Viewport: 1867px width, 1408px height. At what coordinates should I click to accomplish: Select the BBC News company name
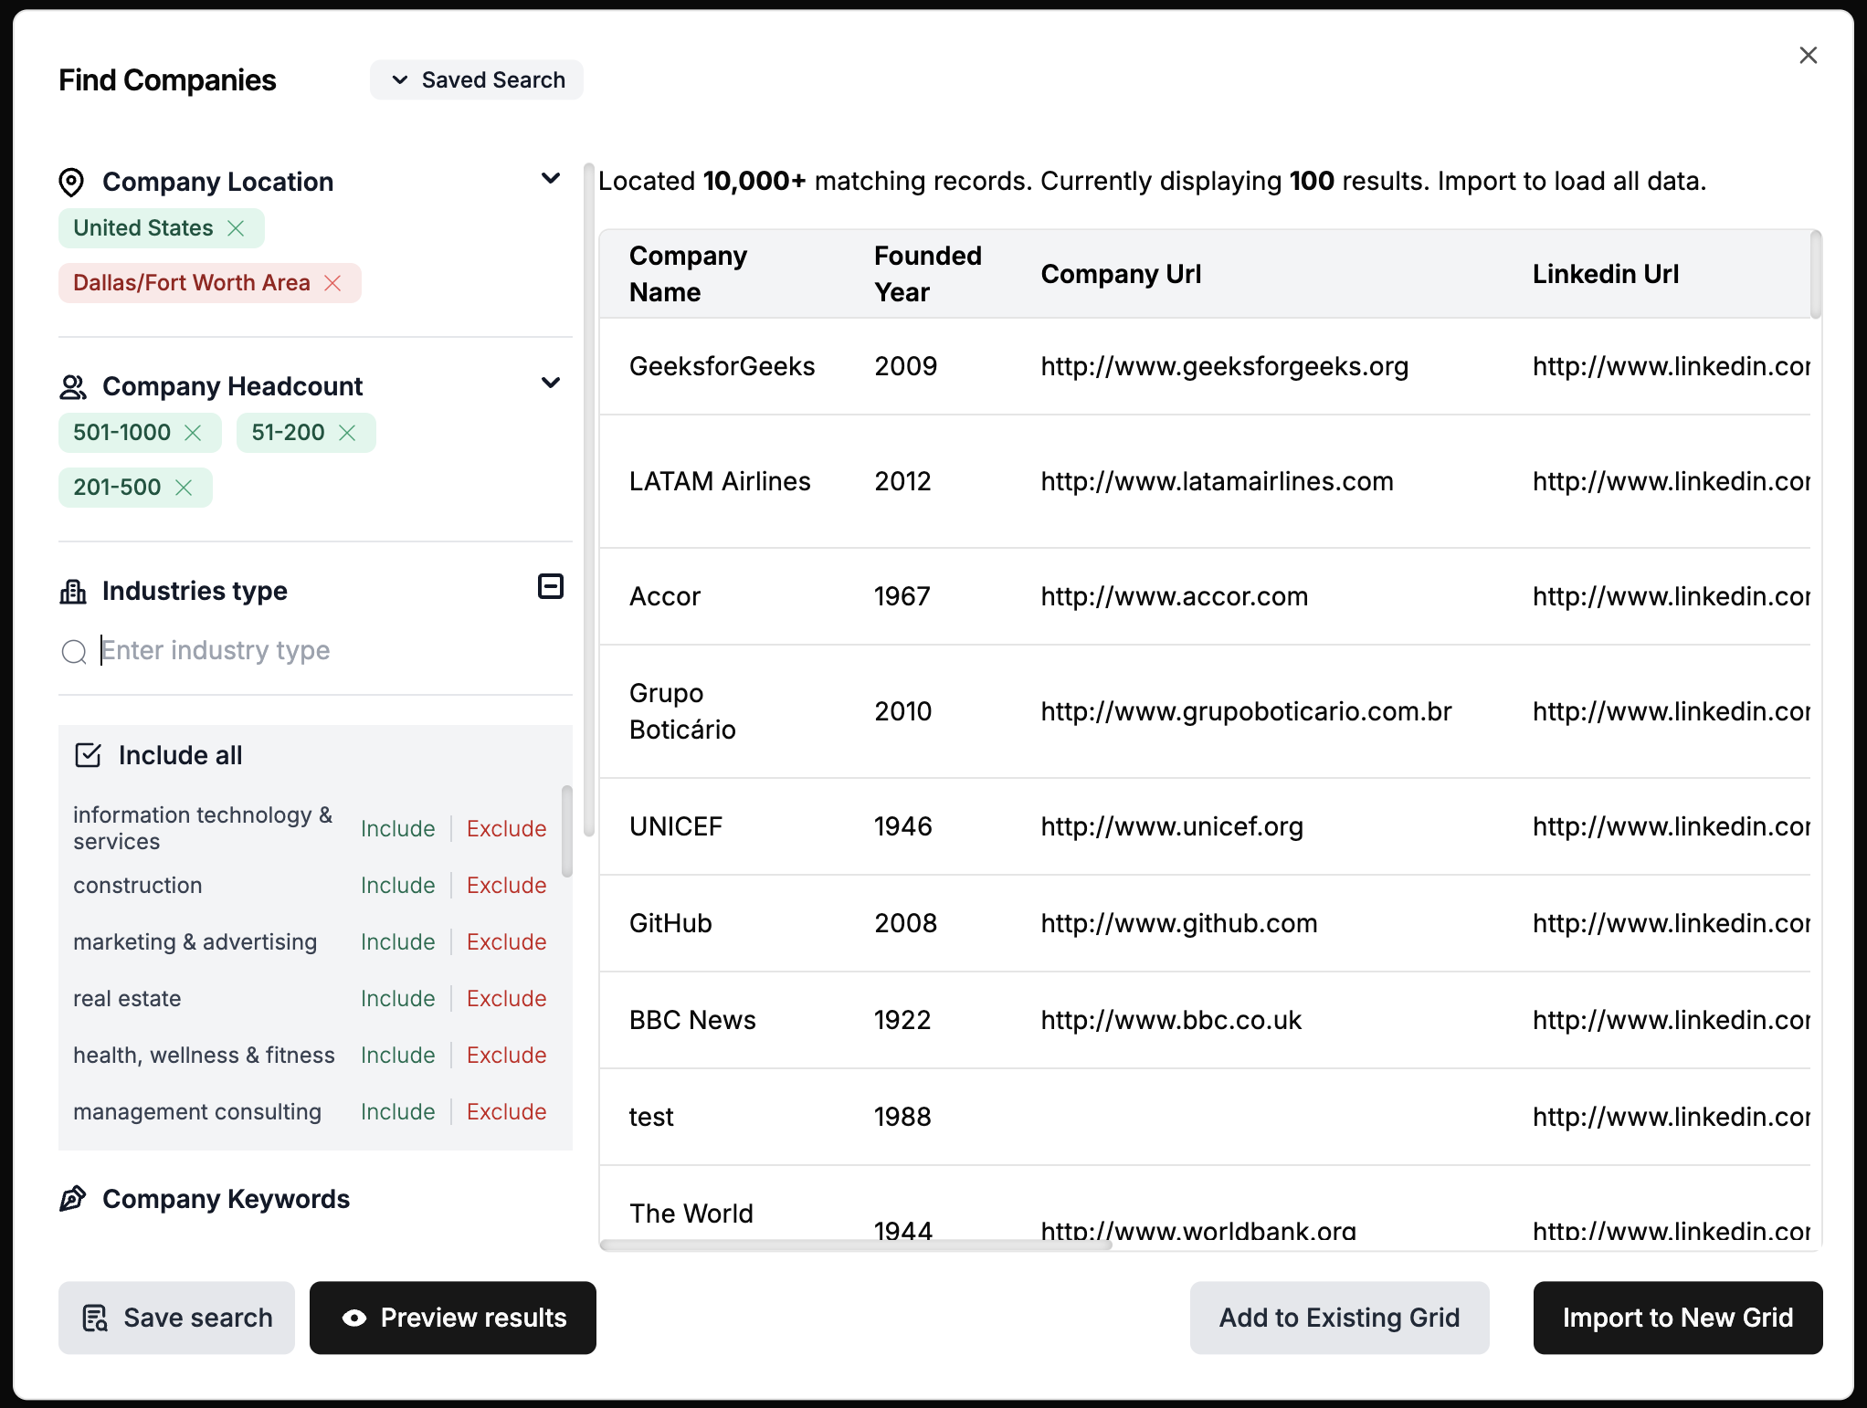coord(692,1020)
